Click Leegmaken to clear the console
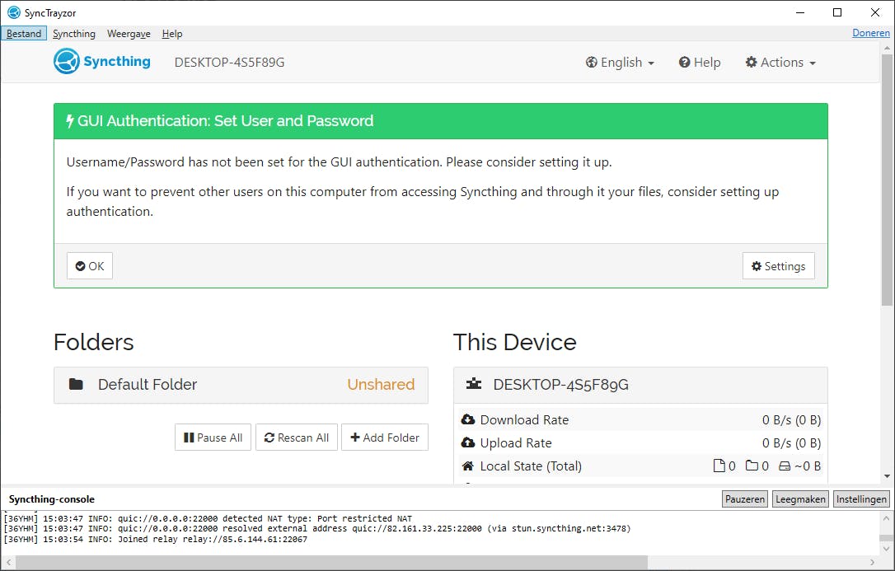895x571 pixels. 800,499
